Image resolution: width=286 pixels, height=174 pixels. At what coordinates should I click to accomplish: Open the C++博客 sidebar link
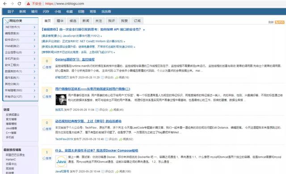(11, 133)
